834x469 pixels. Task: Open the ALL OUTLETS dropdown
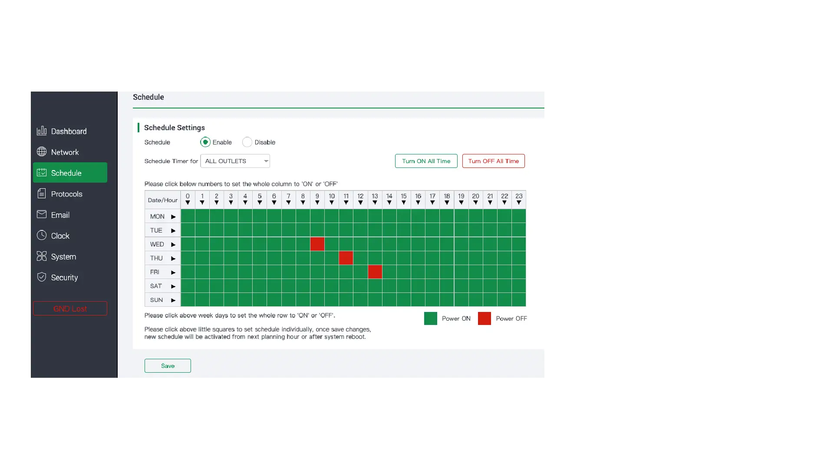pyautogui.click(x=235, y=161)
